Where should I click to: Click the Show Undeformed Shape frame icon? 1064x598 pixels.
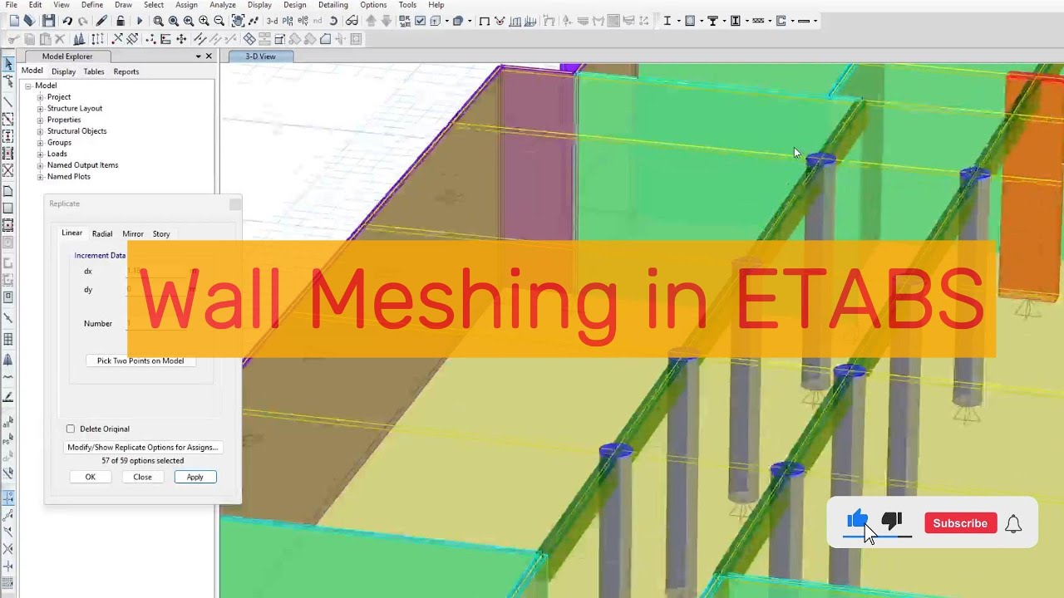pyautogui.click(x=484, y=21)
